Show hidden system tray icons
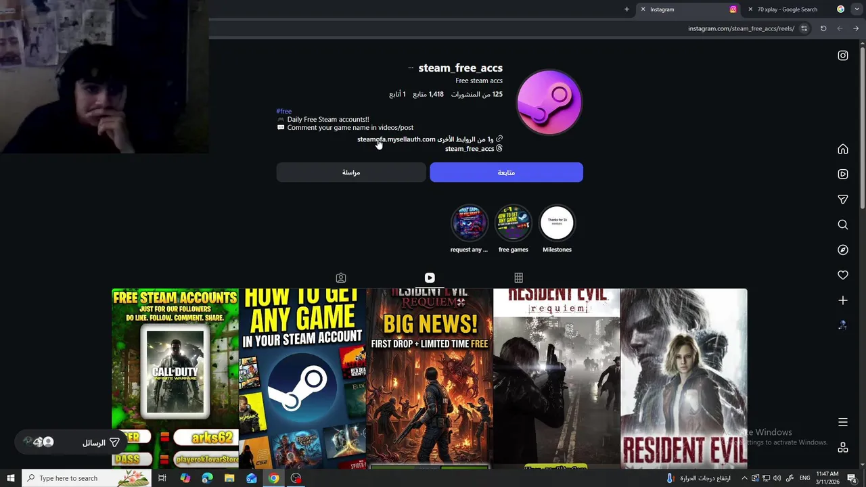The height and width of the screenshot is (487, 866). (x=744, y=478)
